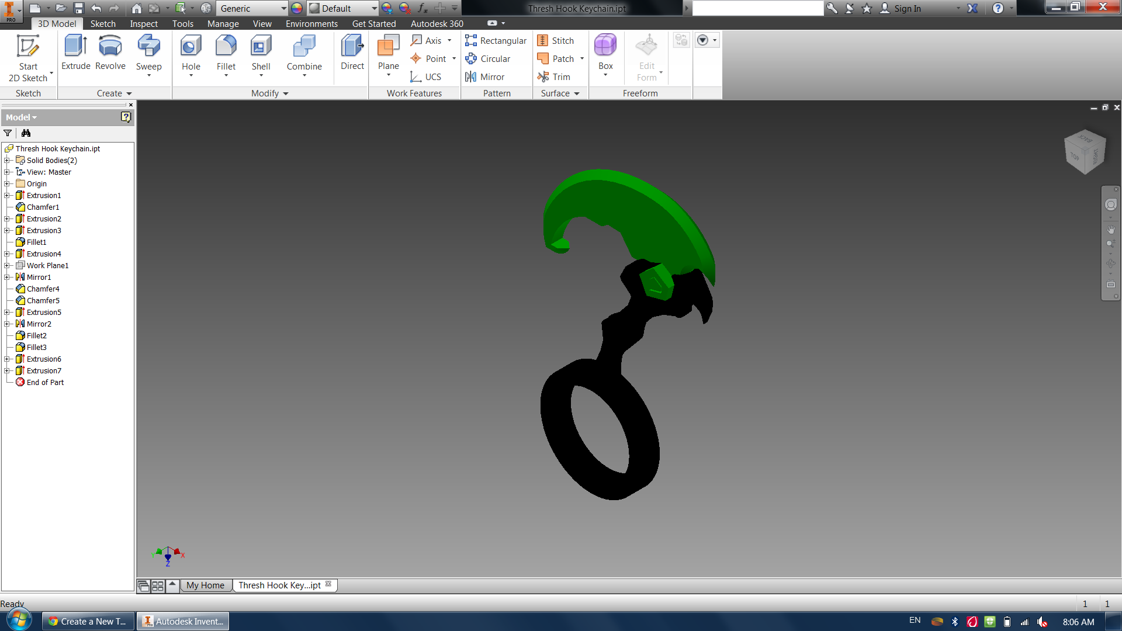The height and width of the screenshot is (631, 1122).
Task: Select the Revolve tool
Action: click(x=110, y=53)
